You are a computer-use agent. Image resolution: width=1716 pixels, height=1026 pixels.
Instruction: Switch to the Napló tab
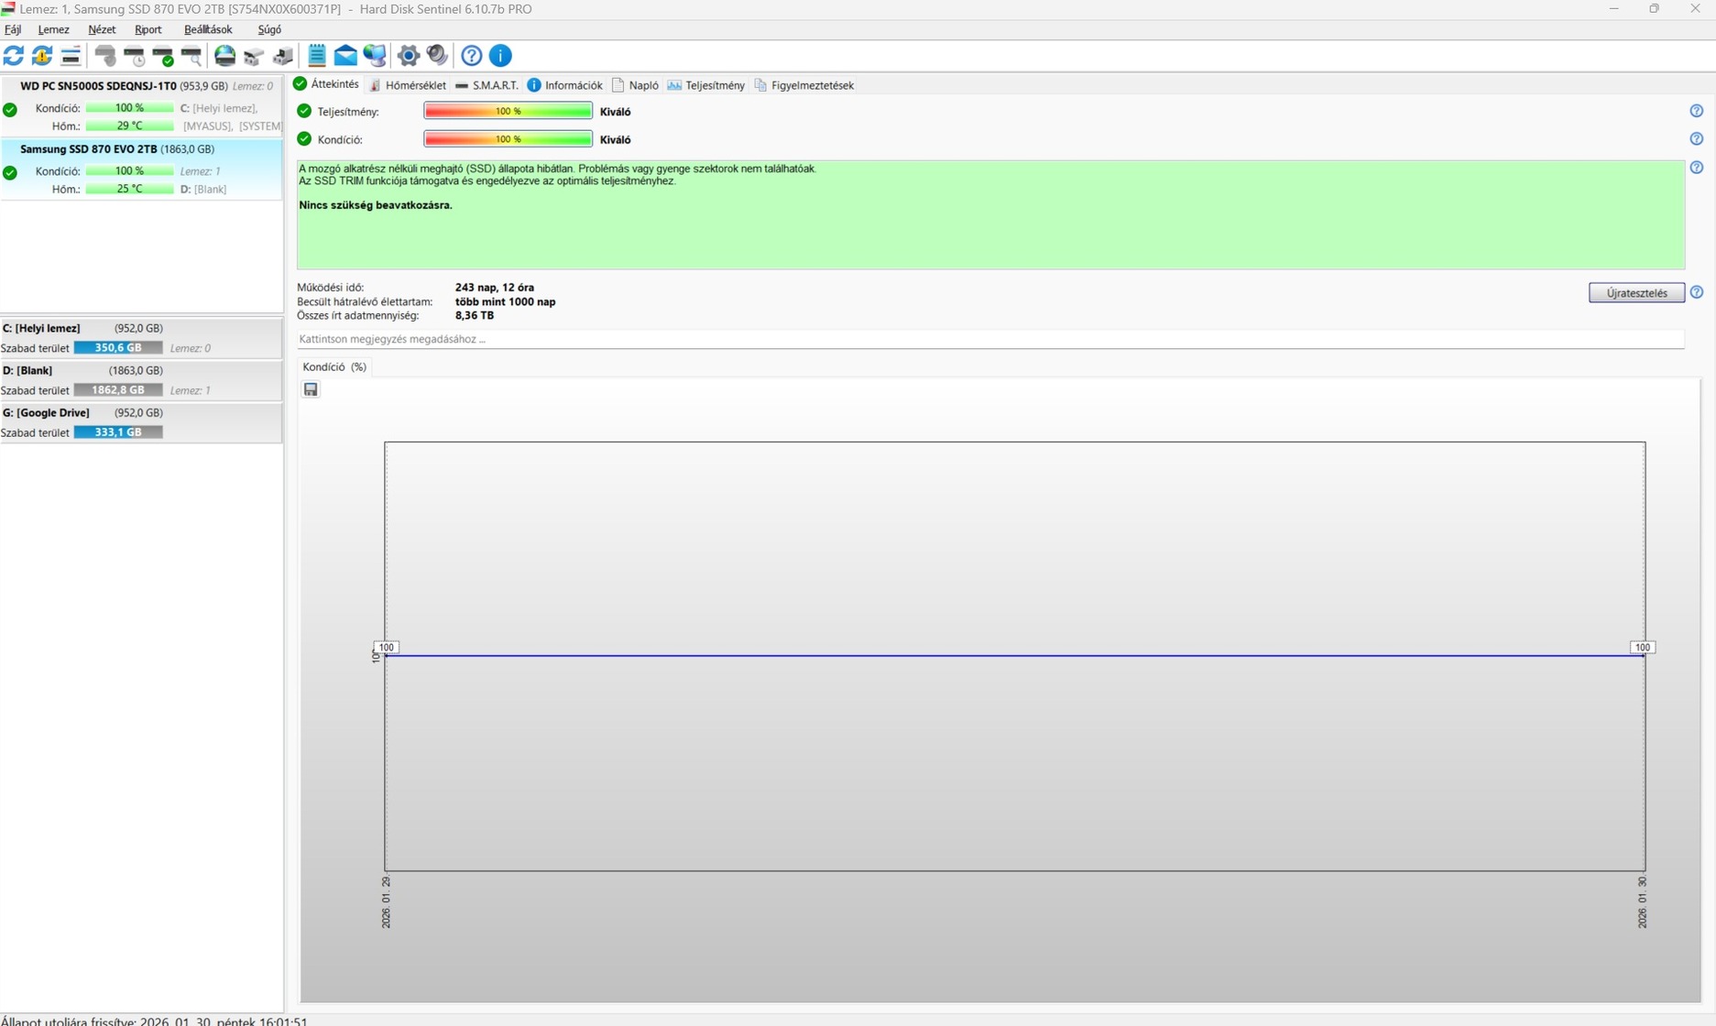point(635,85)
